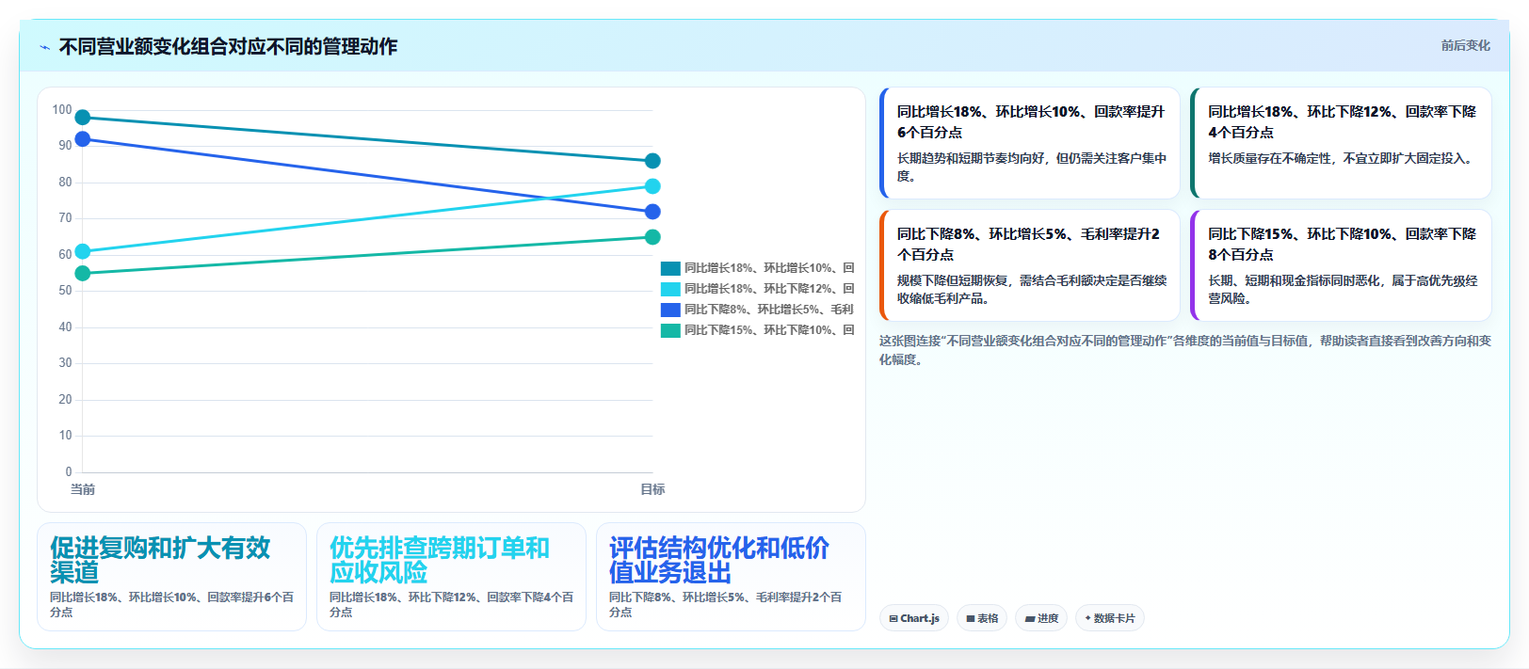Select the green data point at 当前

(83, 273)
